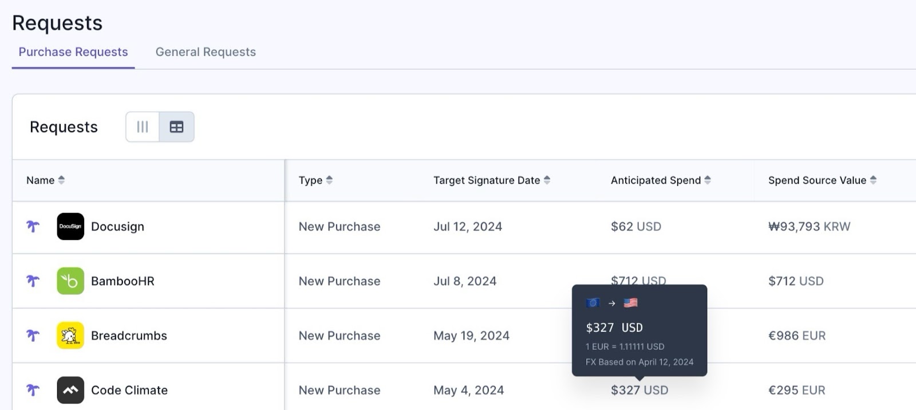Click the Code Climate logo
Viewport: 916px width, 410px height.
70,390
